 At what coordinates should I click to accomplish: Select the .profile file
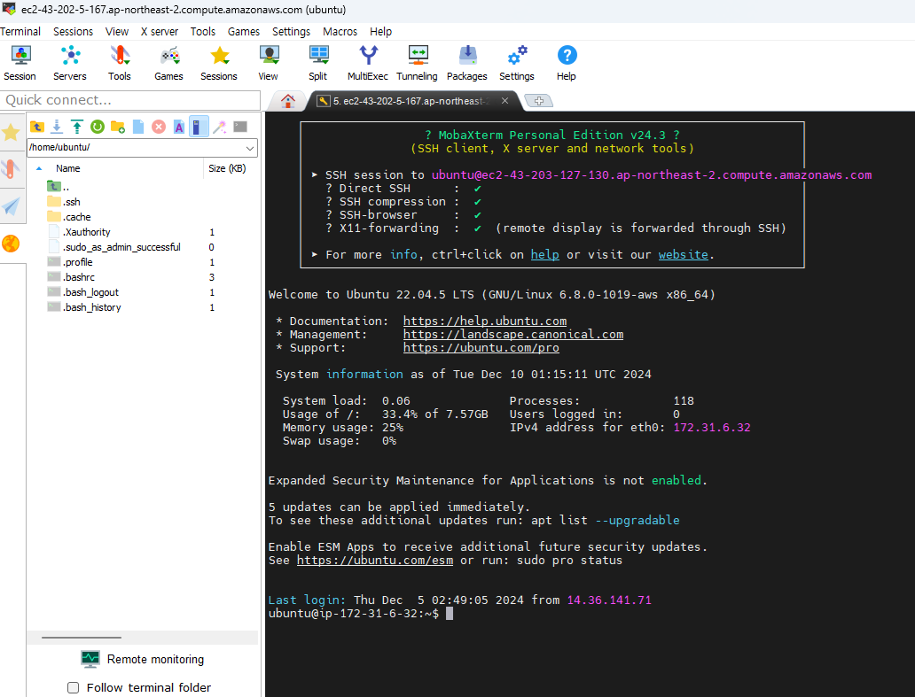(x=77, y=262)
